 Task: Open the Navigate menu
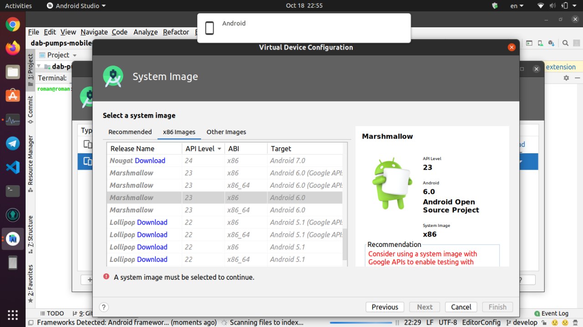coord(94,32)
